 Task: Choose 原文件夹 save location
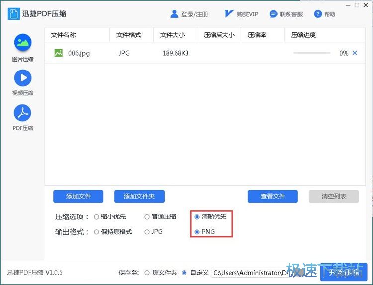(147, 273)
